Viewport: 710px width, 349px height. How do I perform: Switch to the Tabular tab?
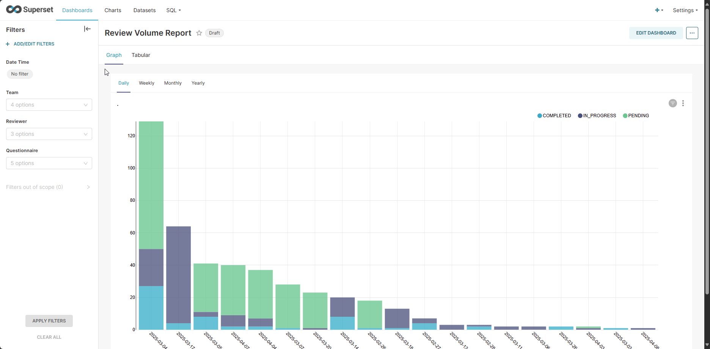(x=141, y=55)
